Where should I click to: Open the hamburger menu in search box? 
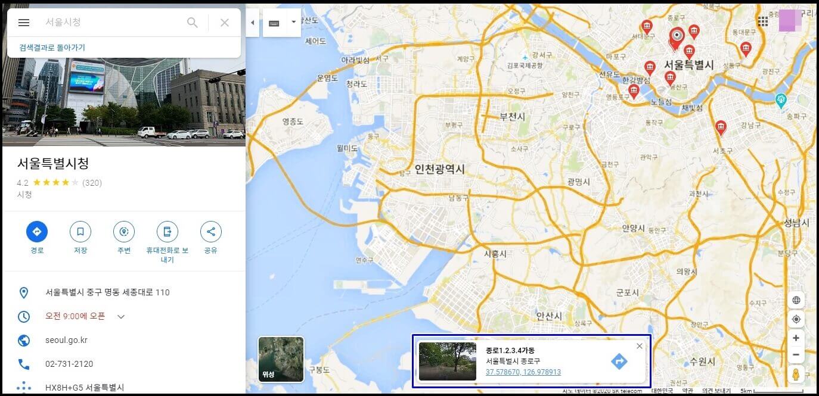pyautogui.click(x=24, y=23)
